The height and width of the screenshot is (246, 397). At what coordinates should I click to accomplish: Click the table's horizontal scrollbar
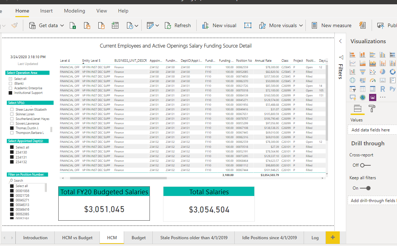(x=118, y=178)
